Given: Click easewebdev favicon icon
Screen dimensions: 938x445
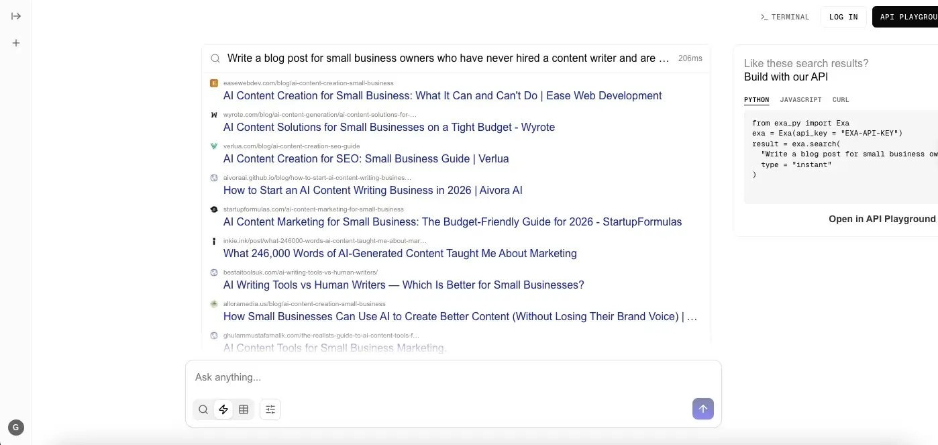Looking at the screenshot, I should pos(214,83).
